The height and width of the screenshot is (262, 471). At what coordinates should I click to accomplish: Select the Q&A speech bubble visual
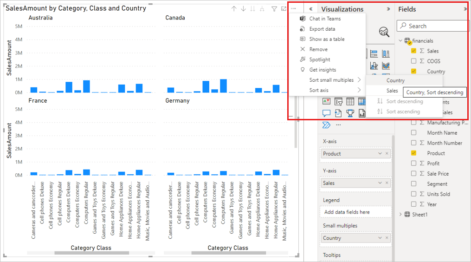(327, 113)
